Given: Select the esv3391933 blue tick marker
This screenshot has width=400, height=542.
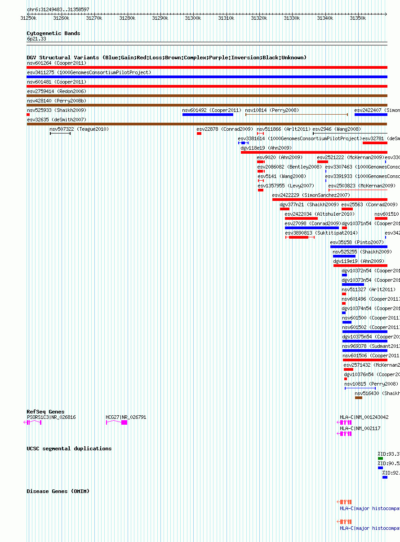Looking at the screenshot, I should tap(326, 181).
